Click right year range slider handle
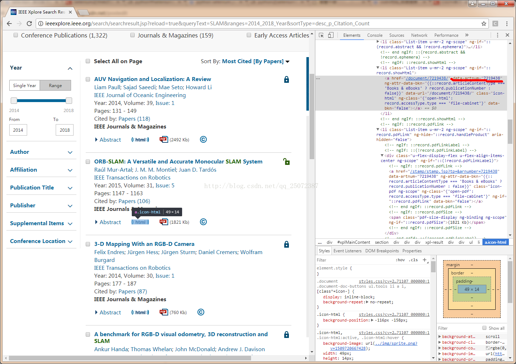Image resolution: width=516 pixels, height=364 pixels. [69, 101]
